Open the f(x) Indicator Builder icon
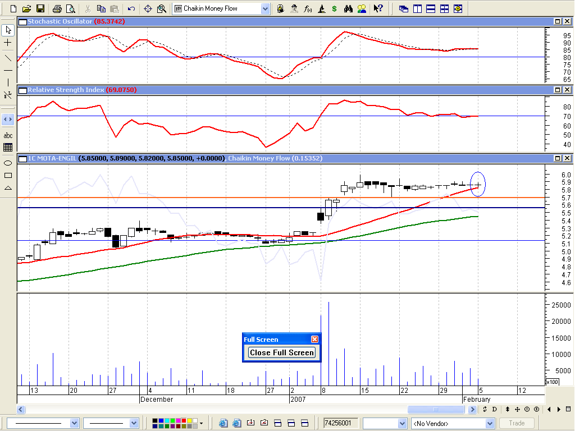The image size is (575, 431). click(x=308, y=9)
